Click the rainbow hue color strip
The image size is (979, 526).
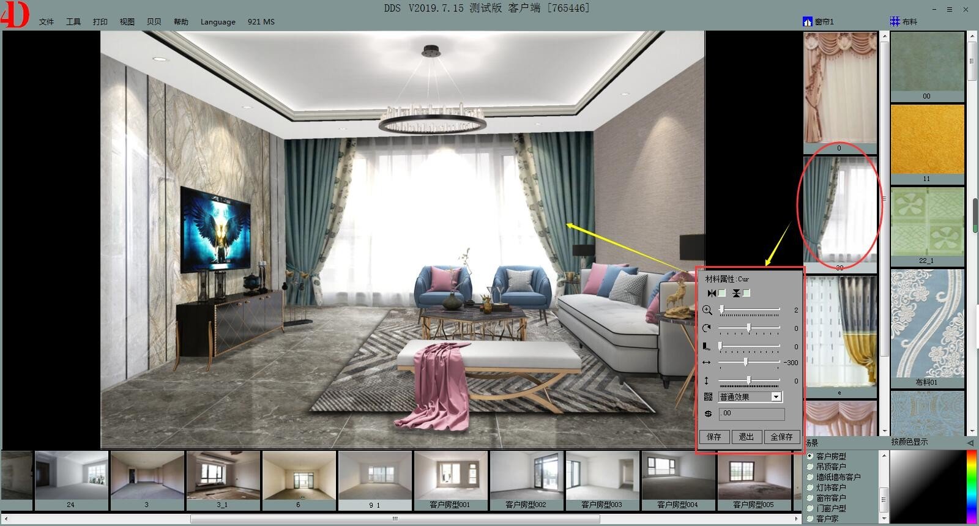click(971, 486)
